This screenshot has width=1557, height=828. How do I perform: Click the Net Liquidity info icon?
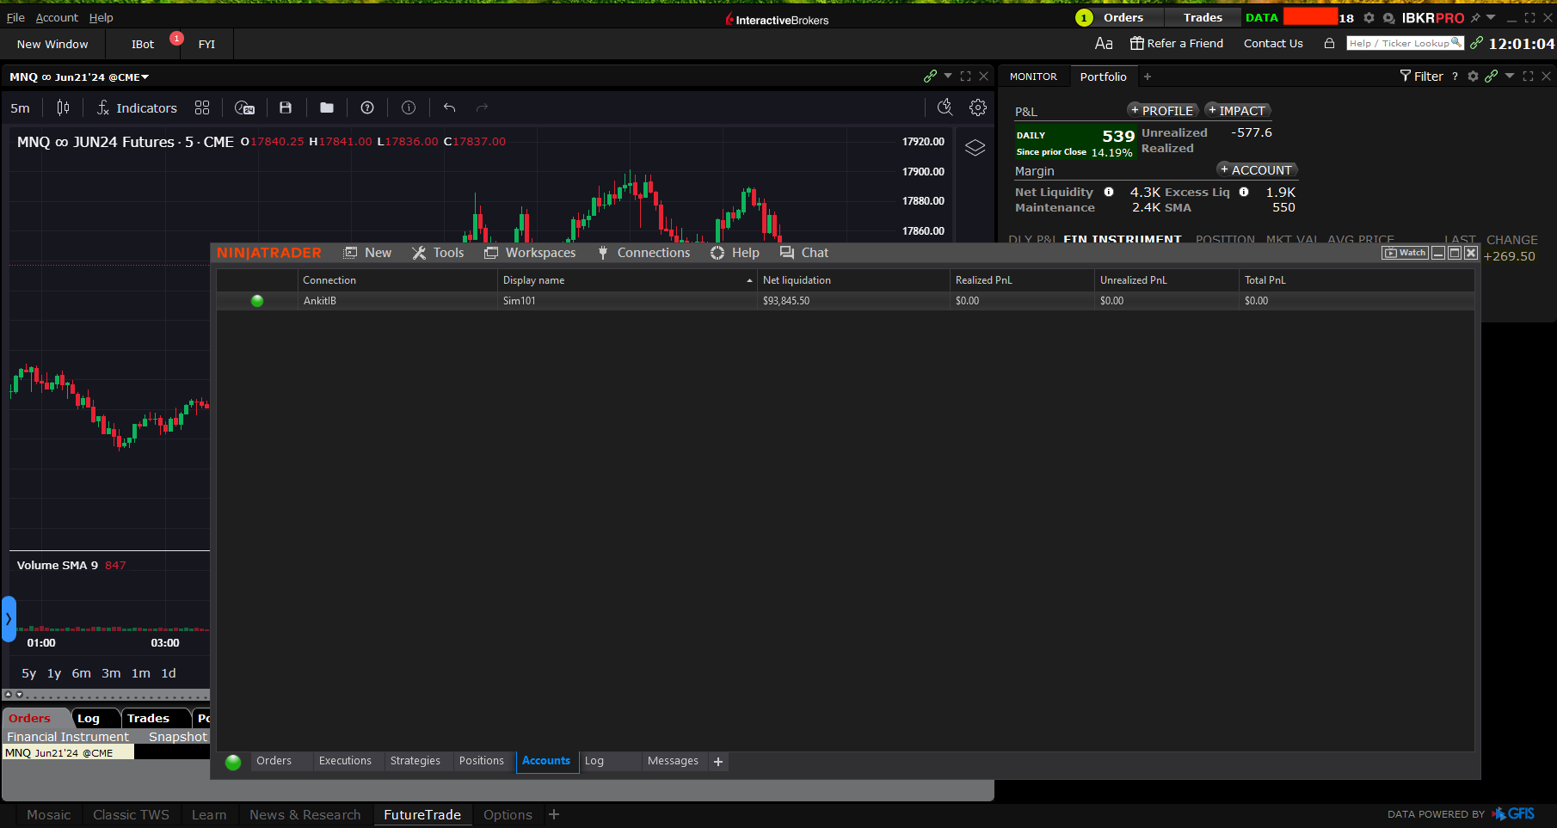pos(1109,192)
